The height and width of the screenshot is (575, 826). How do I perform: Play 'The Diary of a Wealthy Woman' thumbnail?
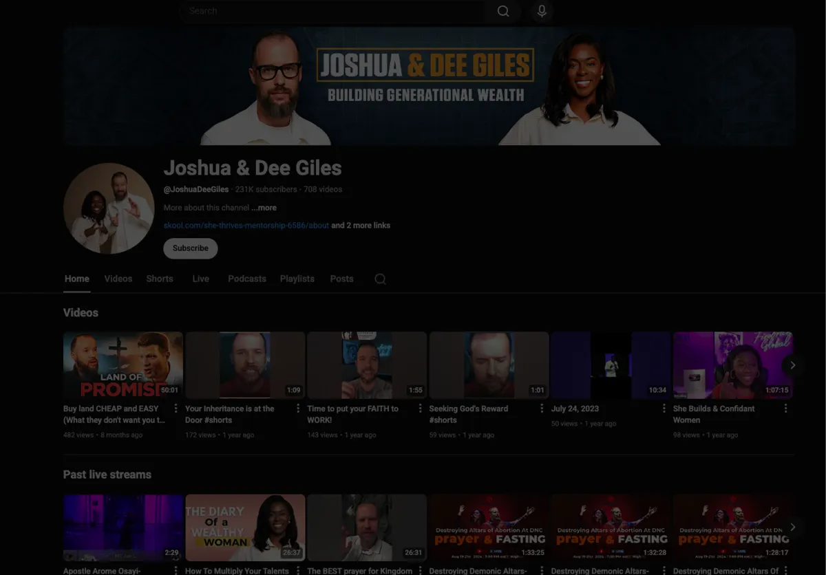click(245, 528)
